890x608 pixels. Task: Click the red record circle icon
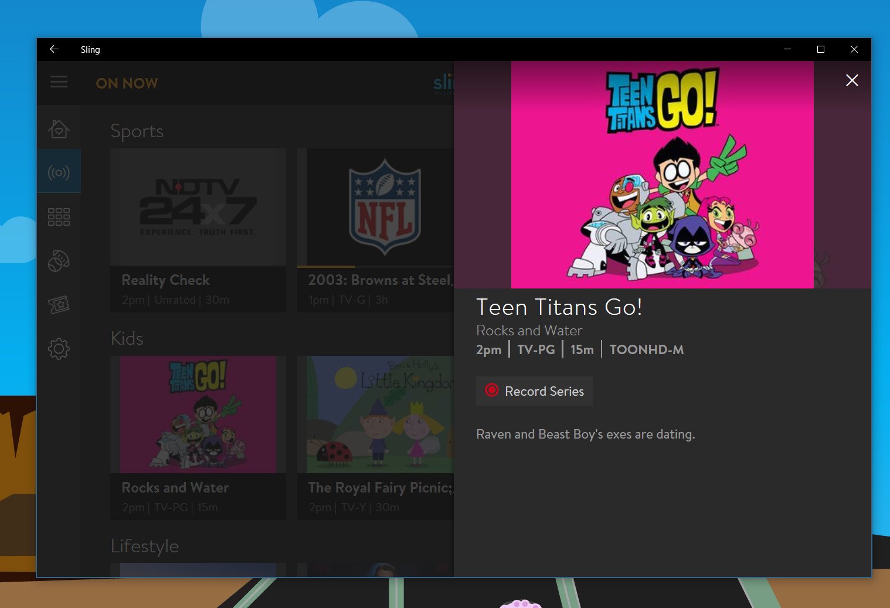(492, 390)
